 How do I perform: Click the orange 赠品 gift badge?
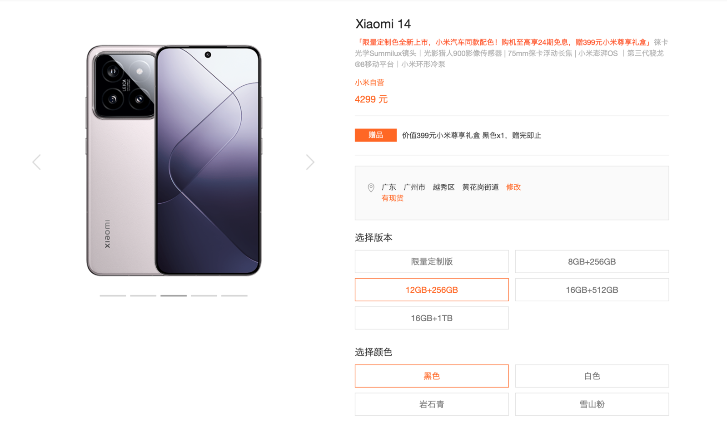pos(376,135)
